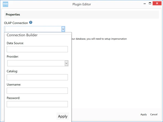Screen dimensions: 163x122
Task: Click the Catalog label text
Action: (x=12, y=71)
